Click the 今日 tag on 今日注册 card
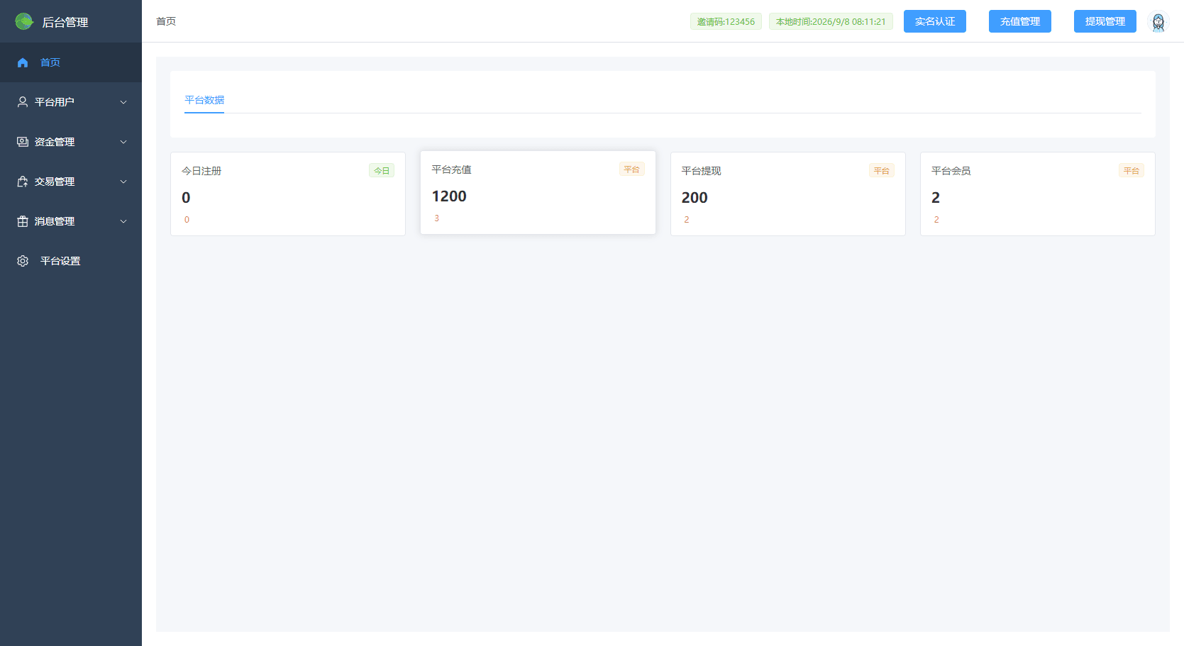 pos(382,170)
